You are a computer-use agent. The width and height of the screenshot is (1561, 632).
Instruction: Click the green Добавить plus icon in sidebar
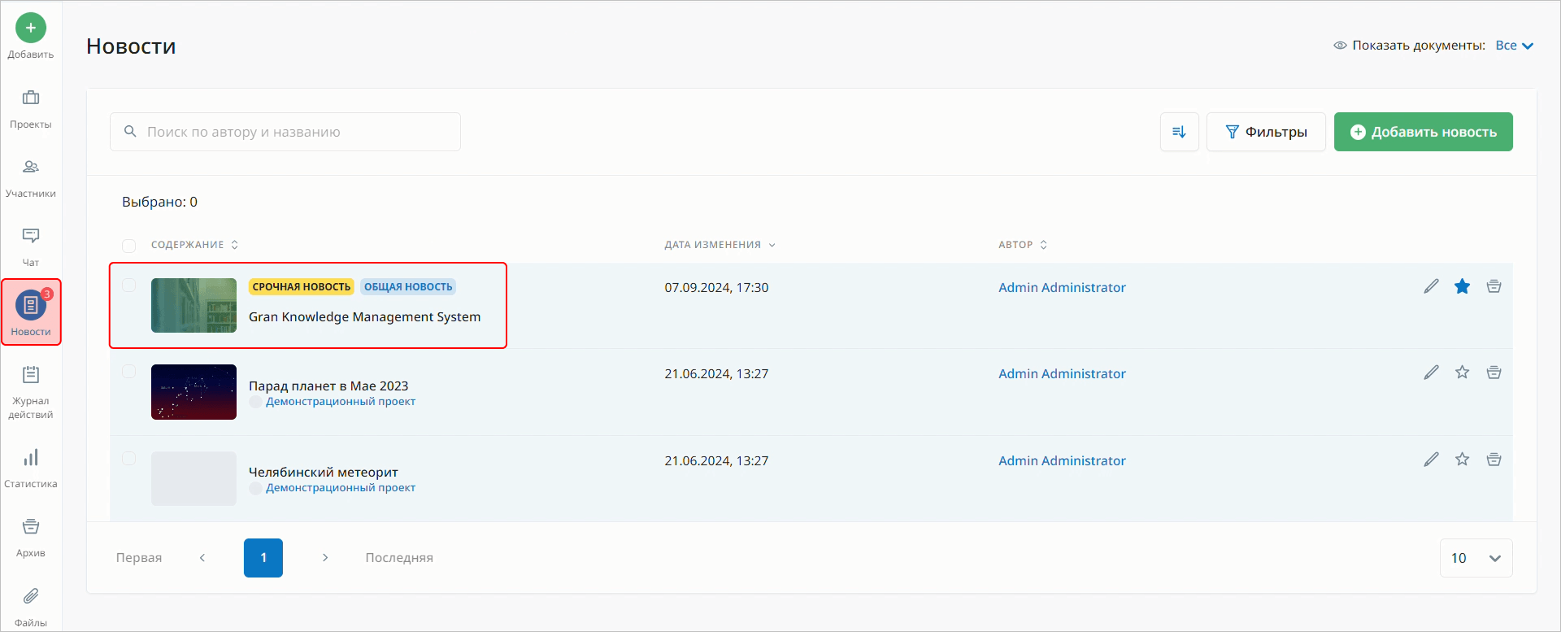tap(31, 28)
